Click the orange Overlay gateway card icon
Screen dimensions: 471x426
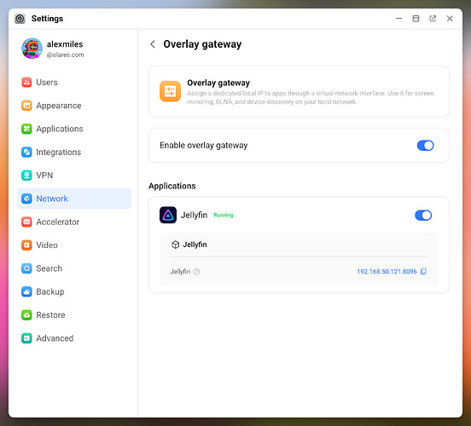click(x=171, y=91)
